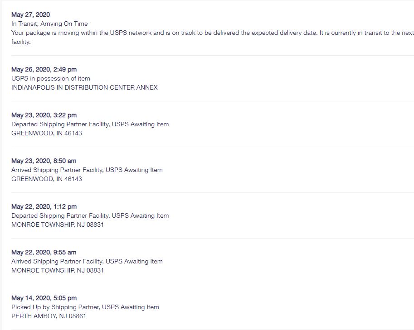This screenshot has width=414, height=330.
Task: Select the "Picked Up by Shipping Partner" status
Action: (85, 307)
